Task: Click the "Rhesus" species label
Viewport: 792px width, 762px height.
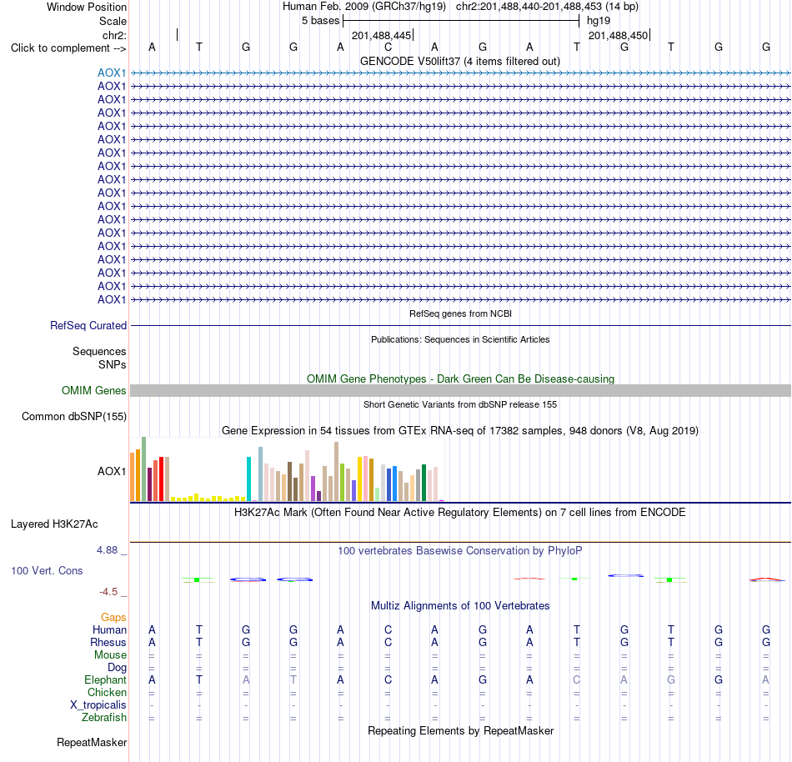Action: click(x=108, y=642)
